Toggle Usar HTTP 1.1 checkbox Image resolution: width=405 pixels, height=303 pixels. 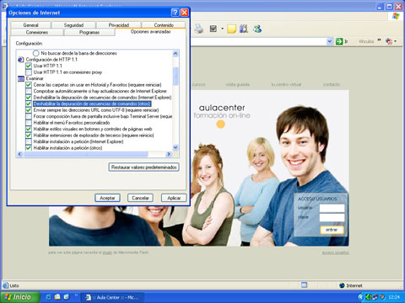point(29,66)
